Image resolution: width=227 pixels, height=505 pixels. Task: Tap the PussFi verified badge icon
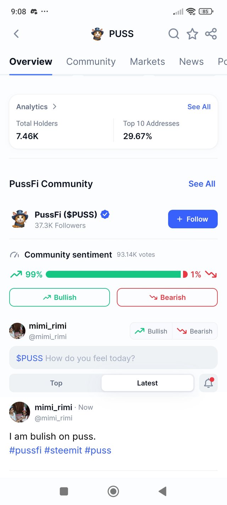click(x=105, y=215)
